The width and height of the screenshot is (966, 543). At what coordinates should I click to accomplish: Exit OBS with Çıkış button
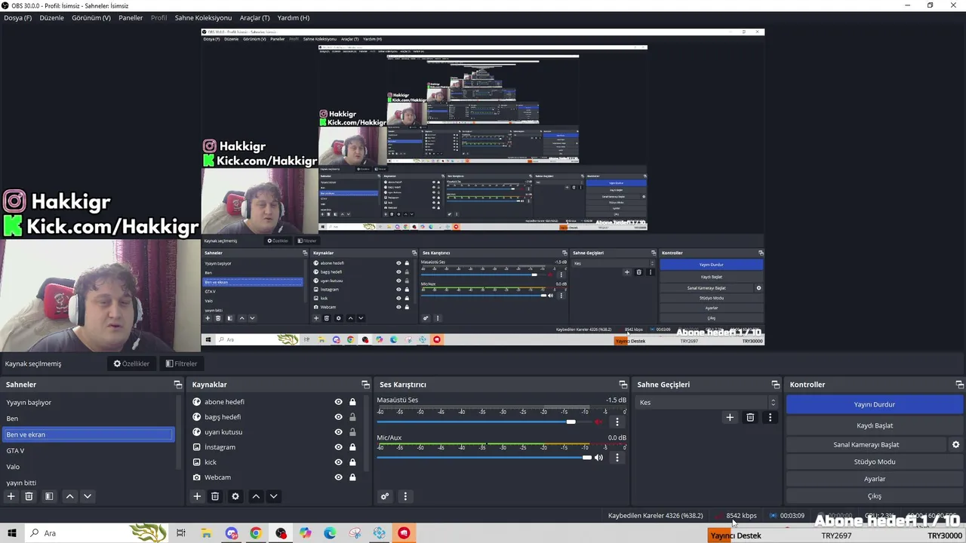[x=875, y=496]
